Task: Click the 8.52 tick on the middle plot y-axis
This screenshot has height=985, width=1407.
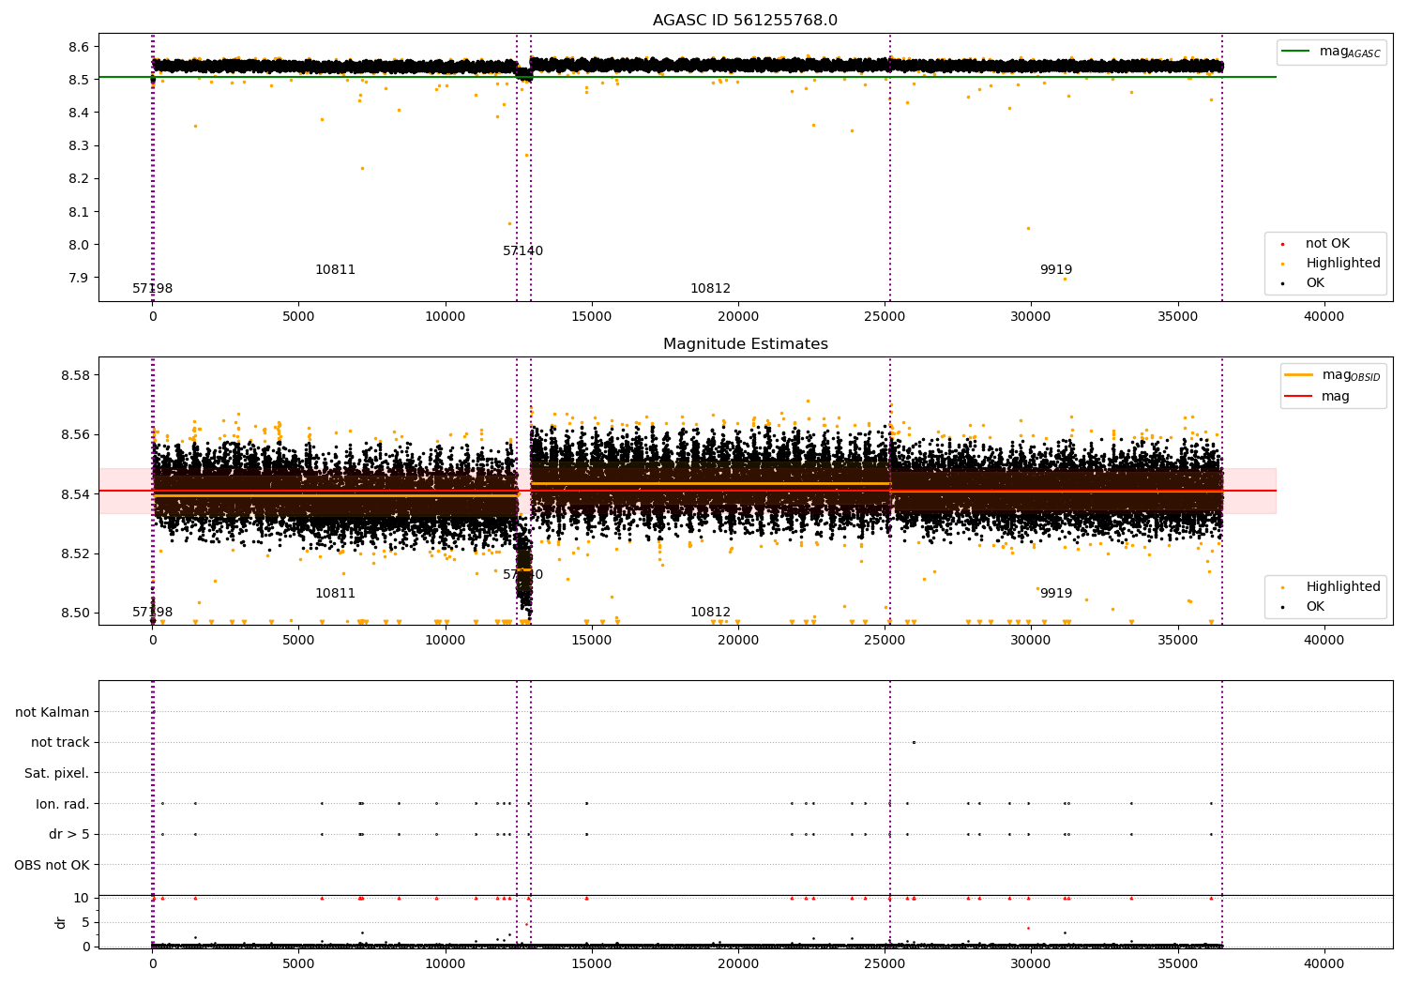Action: coord(76,553)
